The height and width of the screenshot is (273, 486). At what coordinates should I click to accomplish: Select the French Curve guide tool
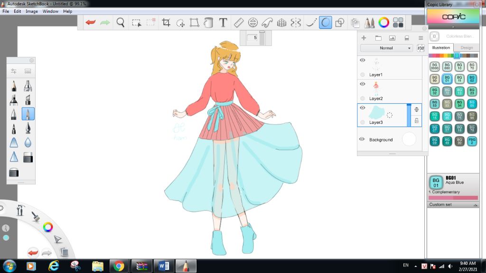pyautogui.click(x=267, y=22)
